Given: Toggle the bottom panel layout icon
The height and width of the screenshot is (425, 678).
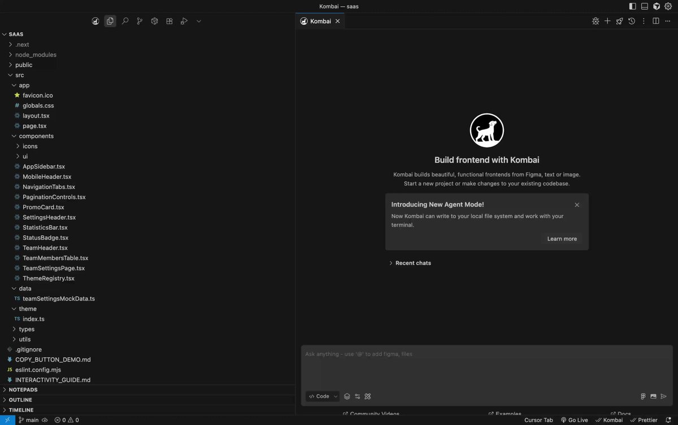Looking at the screenshot, I should click(x=644, y=6).
